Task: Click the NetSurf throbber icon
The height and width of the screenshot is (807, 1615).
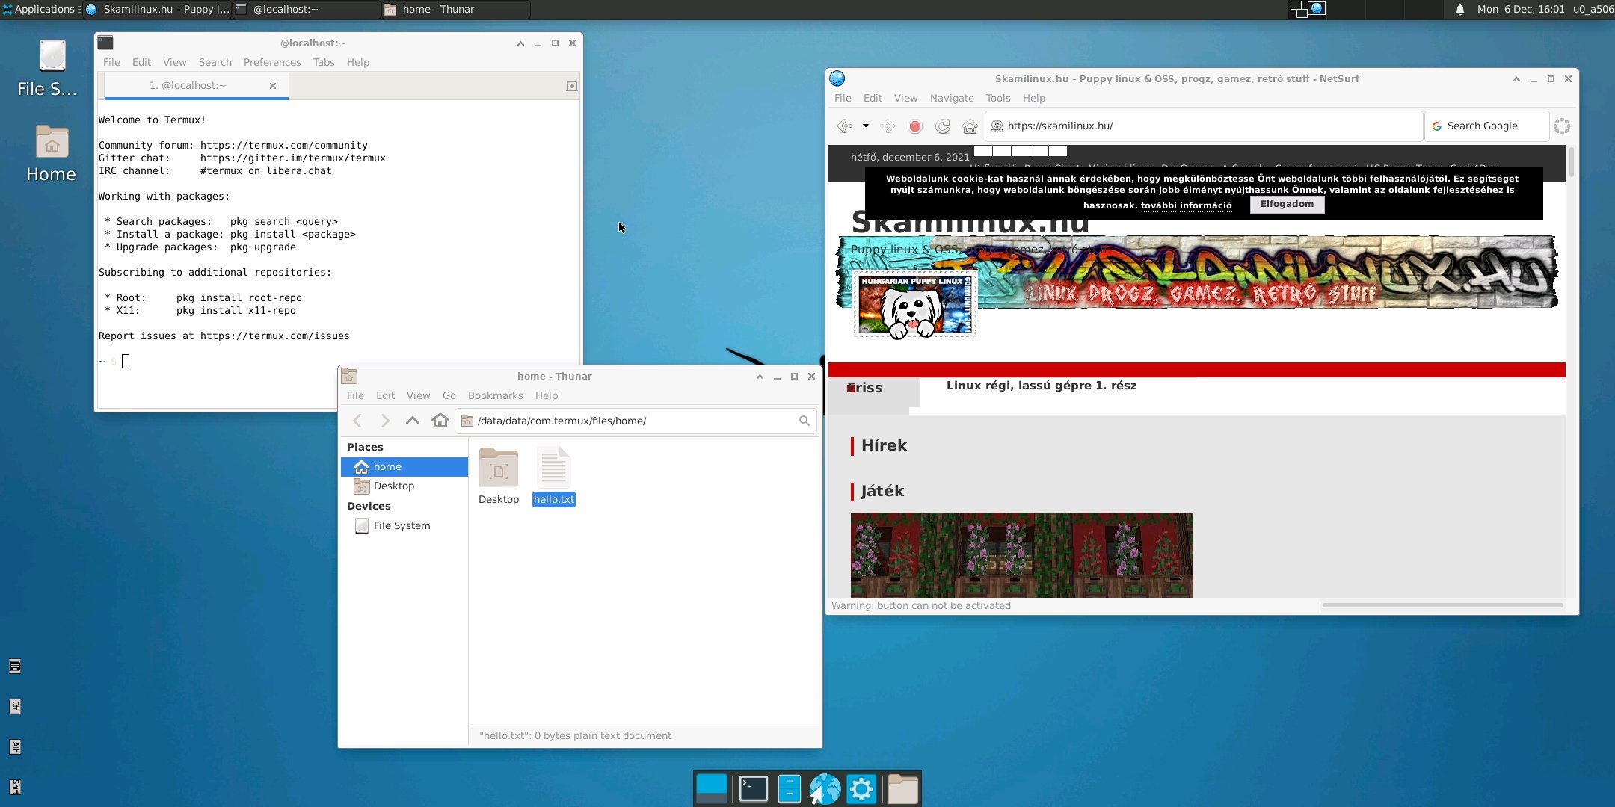Action: (1562, 126)
